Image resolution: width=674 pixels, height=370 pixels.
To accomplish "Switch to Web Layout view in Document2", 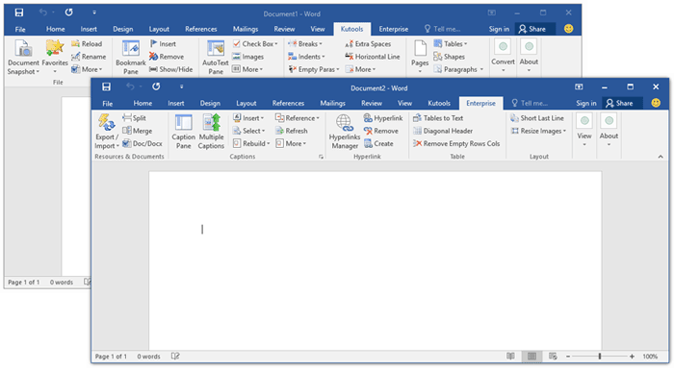I will pyautogui.click(x=553, y=357).
